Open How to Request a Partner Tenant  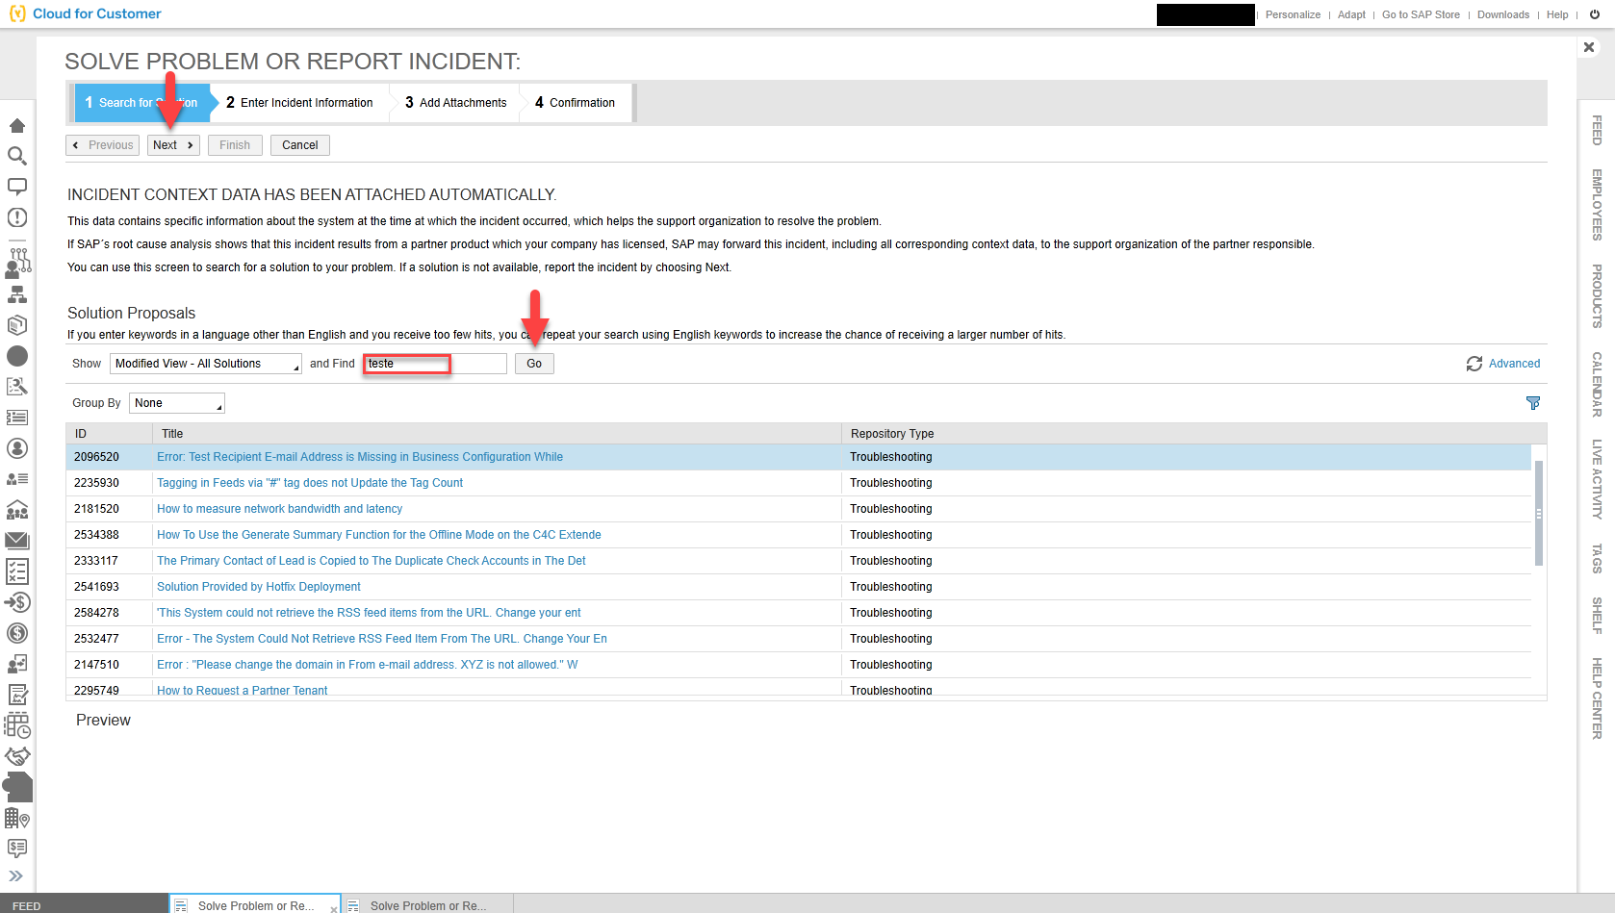pos(242,691)
